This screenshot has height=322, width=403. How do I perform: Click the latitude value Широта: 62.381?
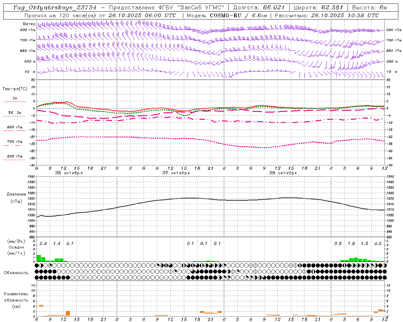(318, 8)
